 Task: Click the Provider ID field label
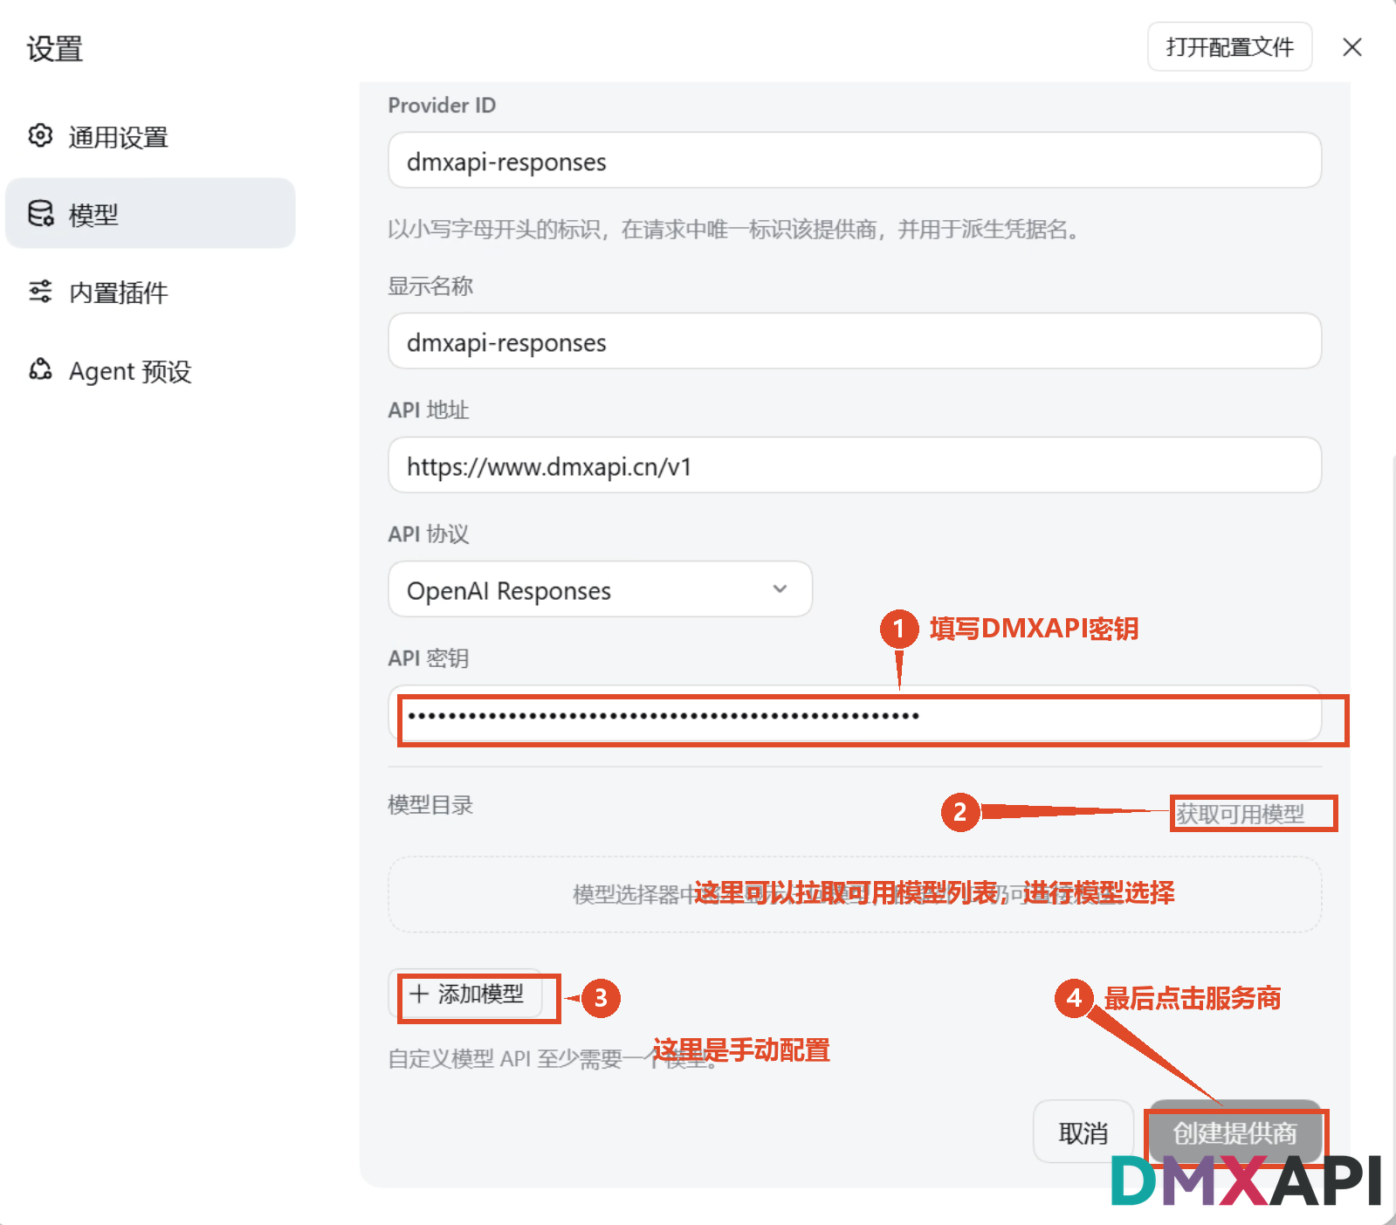[x=442, y=106]
